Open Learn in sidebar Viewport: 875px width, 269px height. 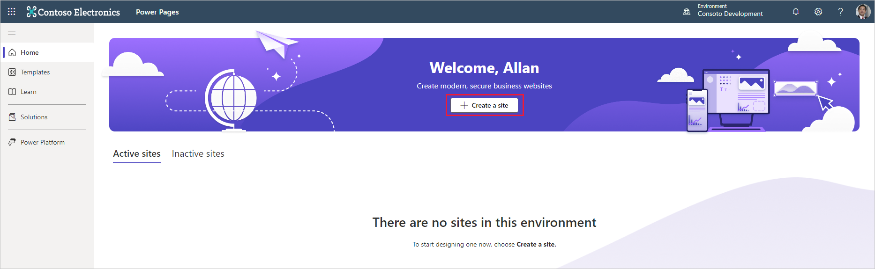47,92
